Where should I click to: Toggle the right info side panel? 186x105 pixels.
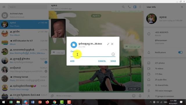135,7
